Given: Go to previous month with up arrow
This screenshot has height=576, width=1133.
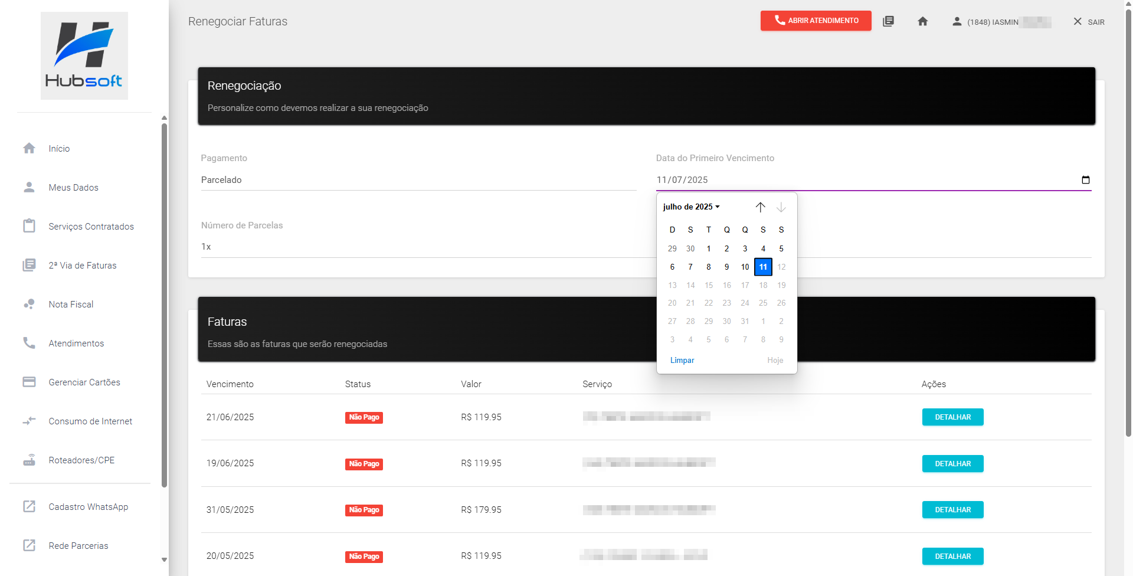Looking at the screenshot, I should pyautogui.click(x=761, y=207).
